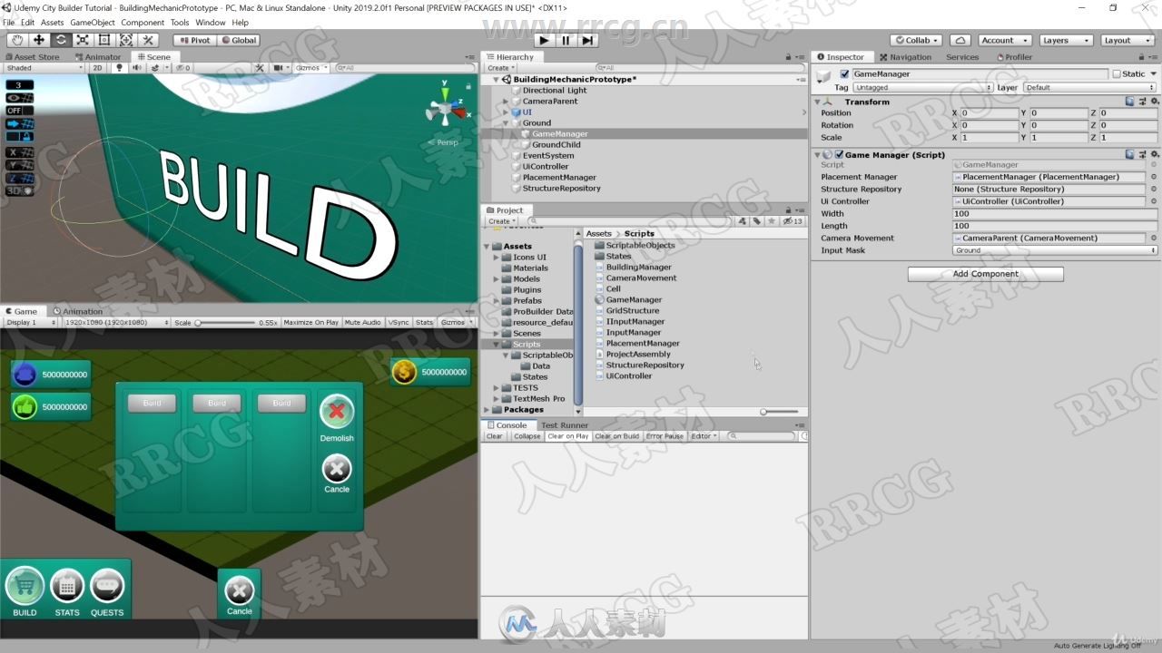Search by type in Project panel

click(x=743, y=221)
